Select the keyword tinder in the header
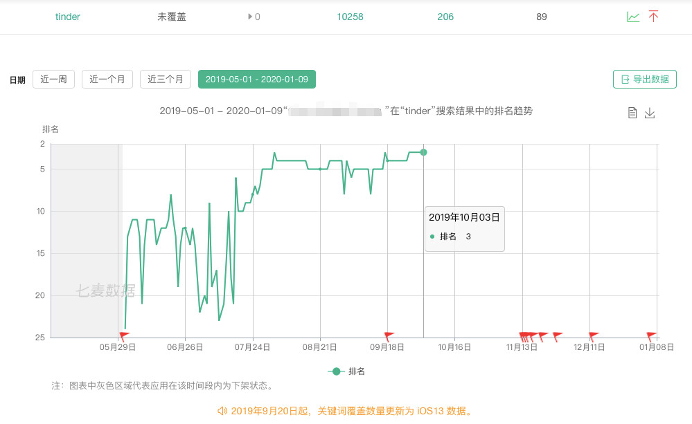The width and height of the screenshot is (692, 424). 67,17
